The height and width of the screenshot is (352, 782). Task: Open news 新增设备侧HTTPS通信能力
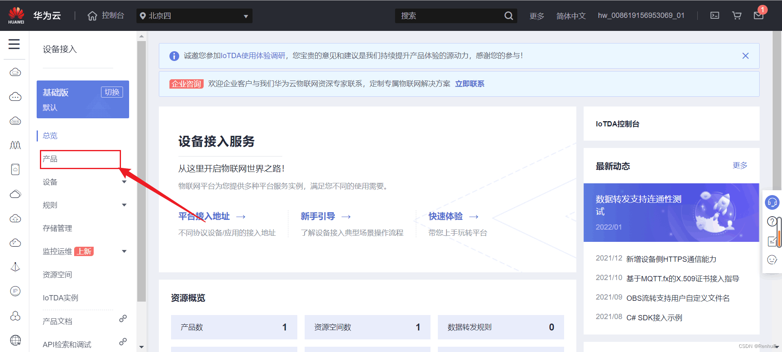click(671, 259)
